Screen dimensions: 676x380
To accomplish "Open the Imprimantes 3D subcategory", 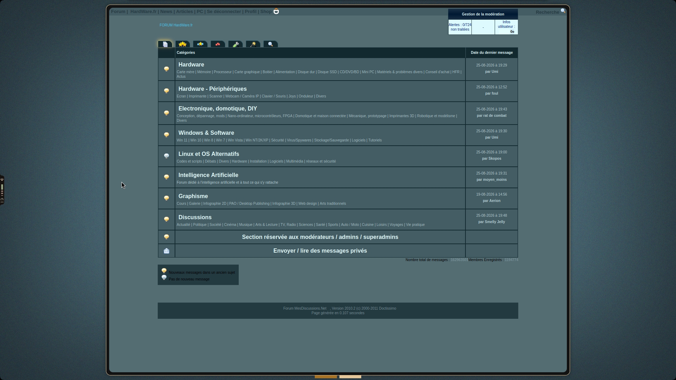I will click(402, 116).
